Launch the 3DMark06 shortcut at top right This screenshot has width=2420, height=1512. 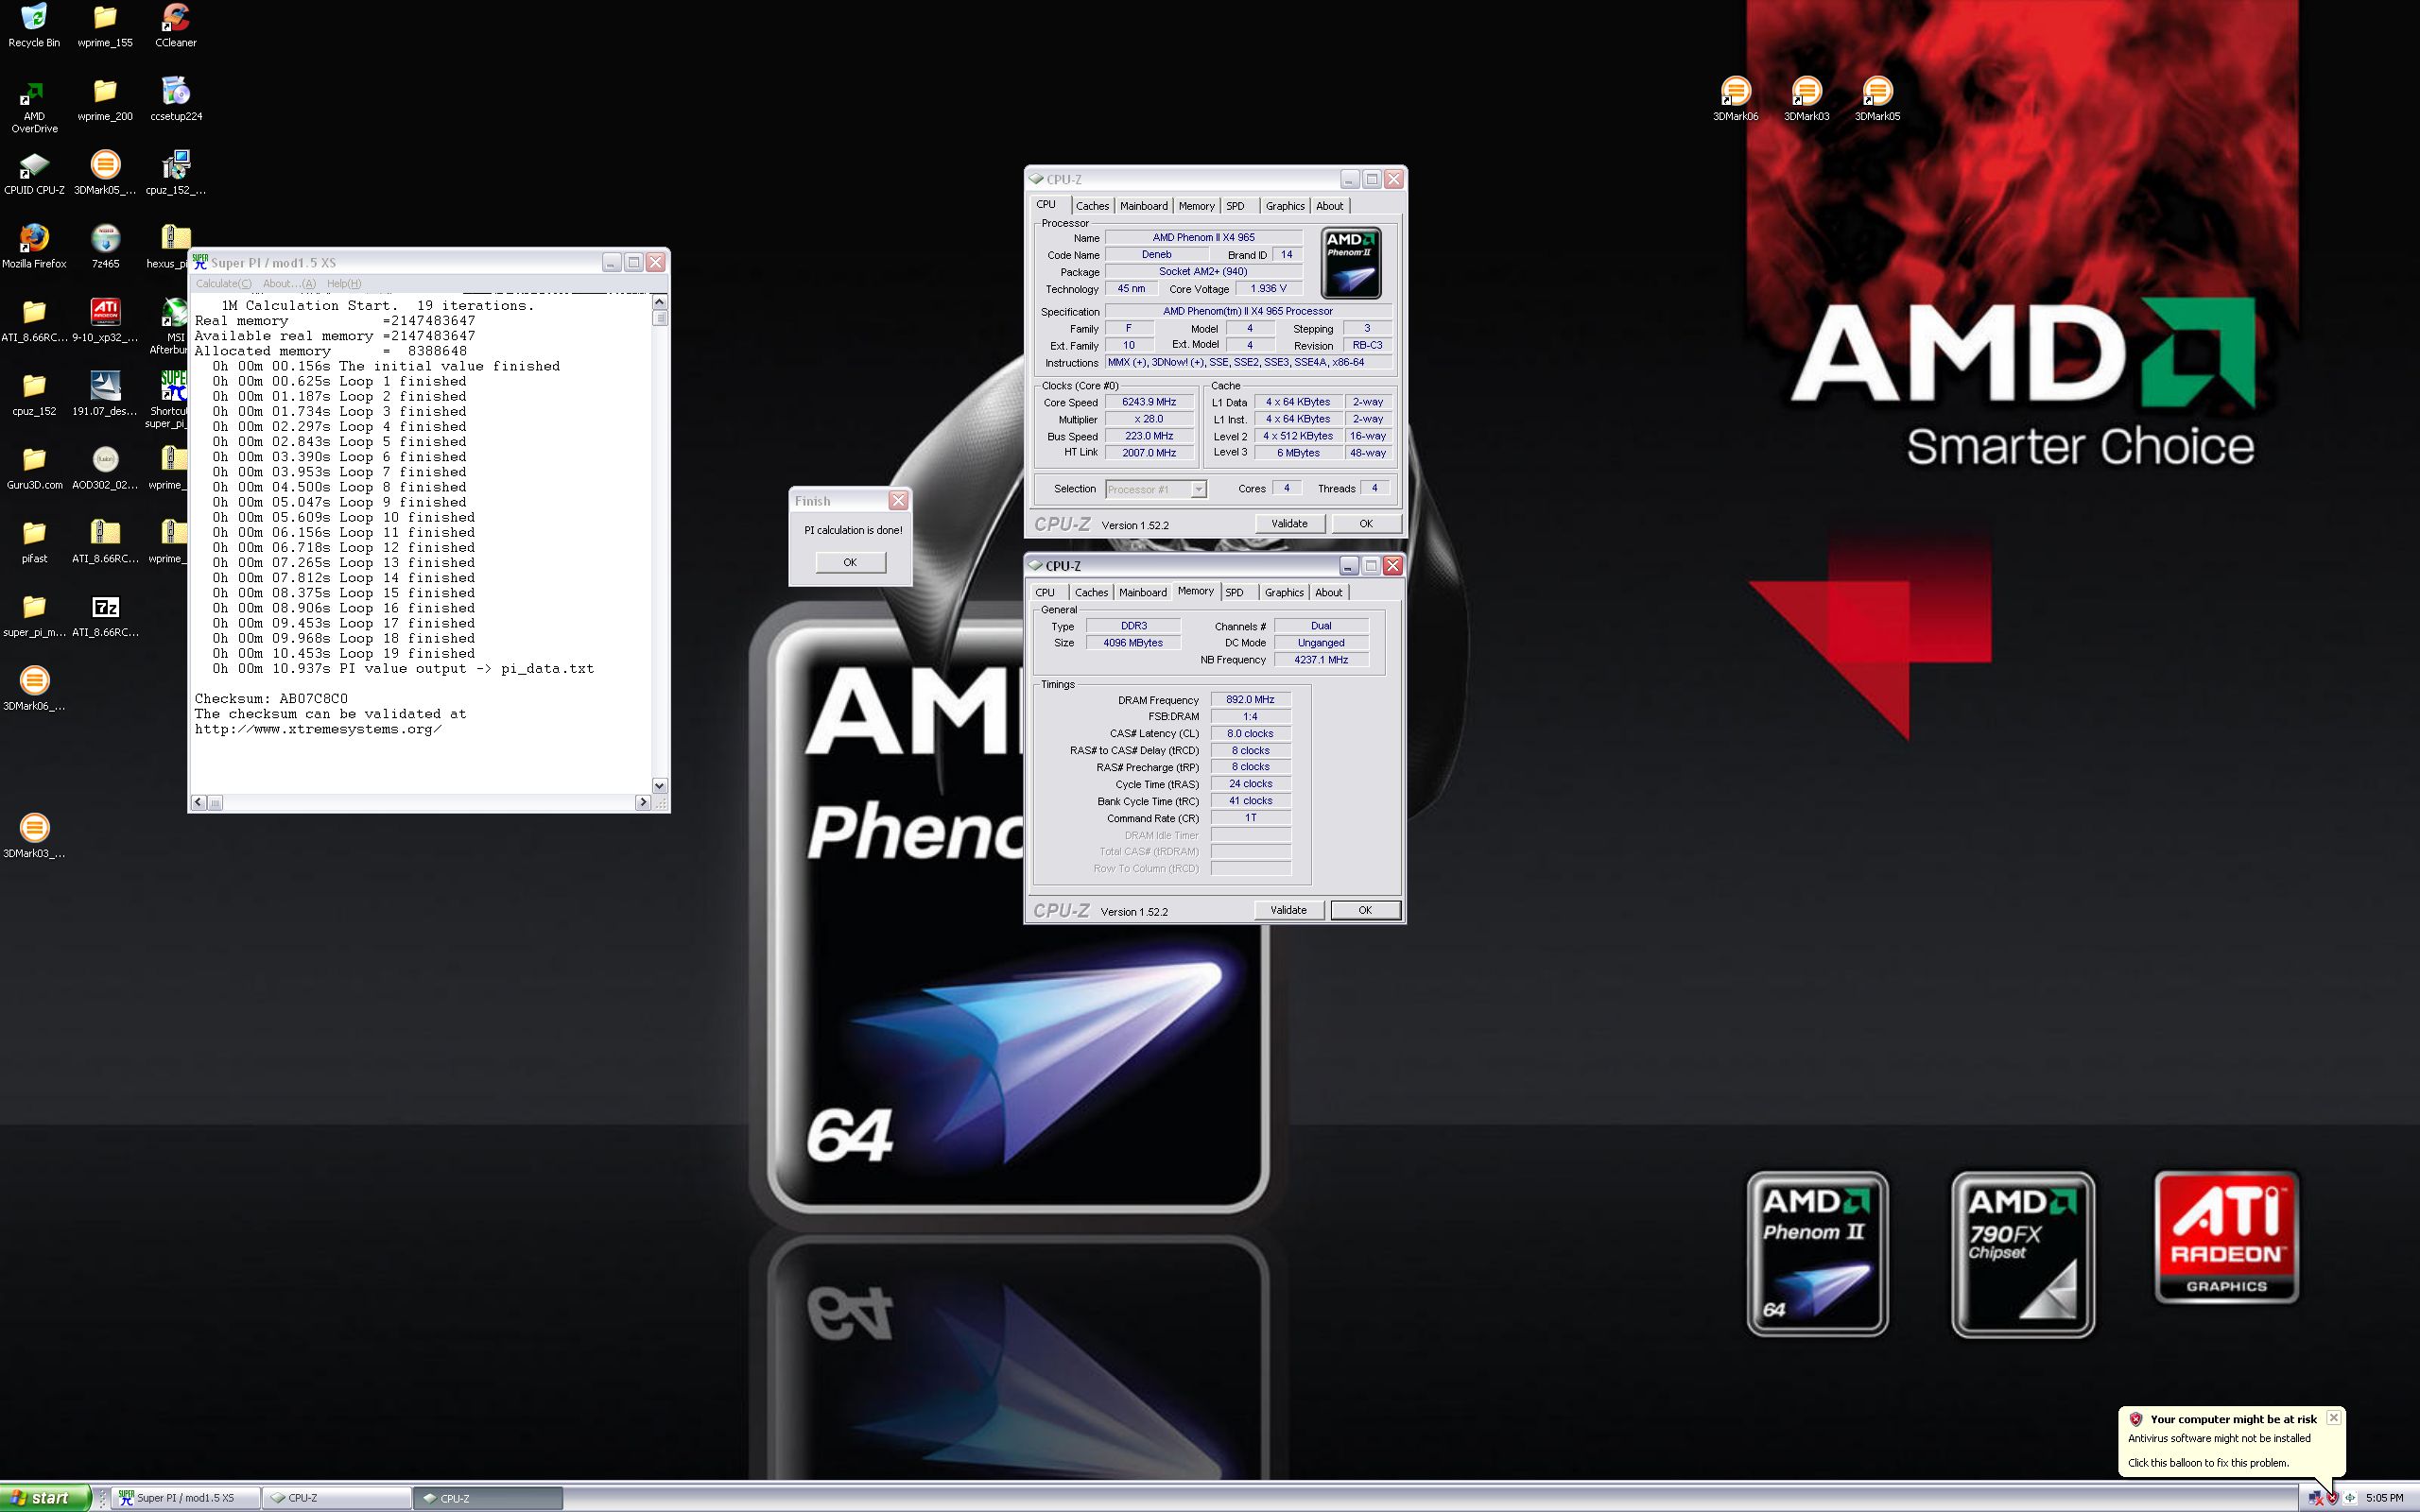(1735, 99)
